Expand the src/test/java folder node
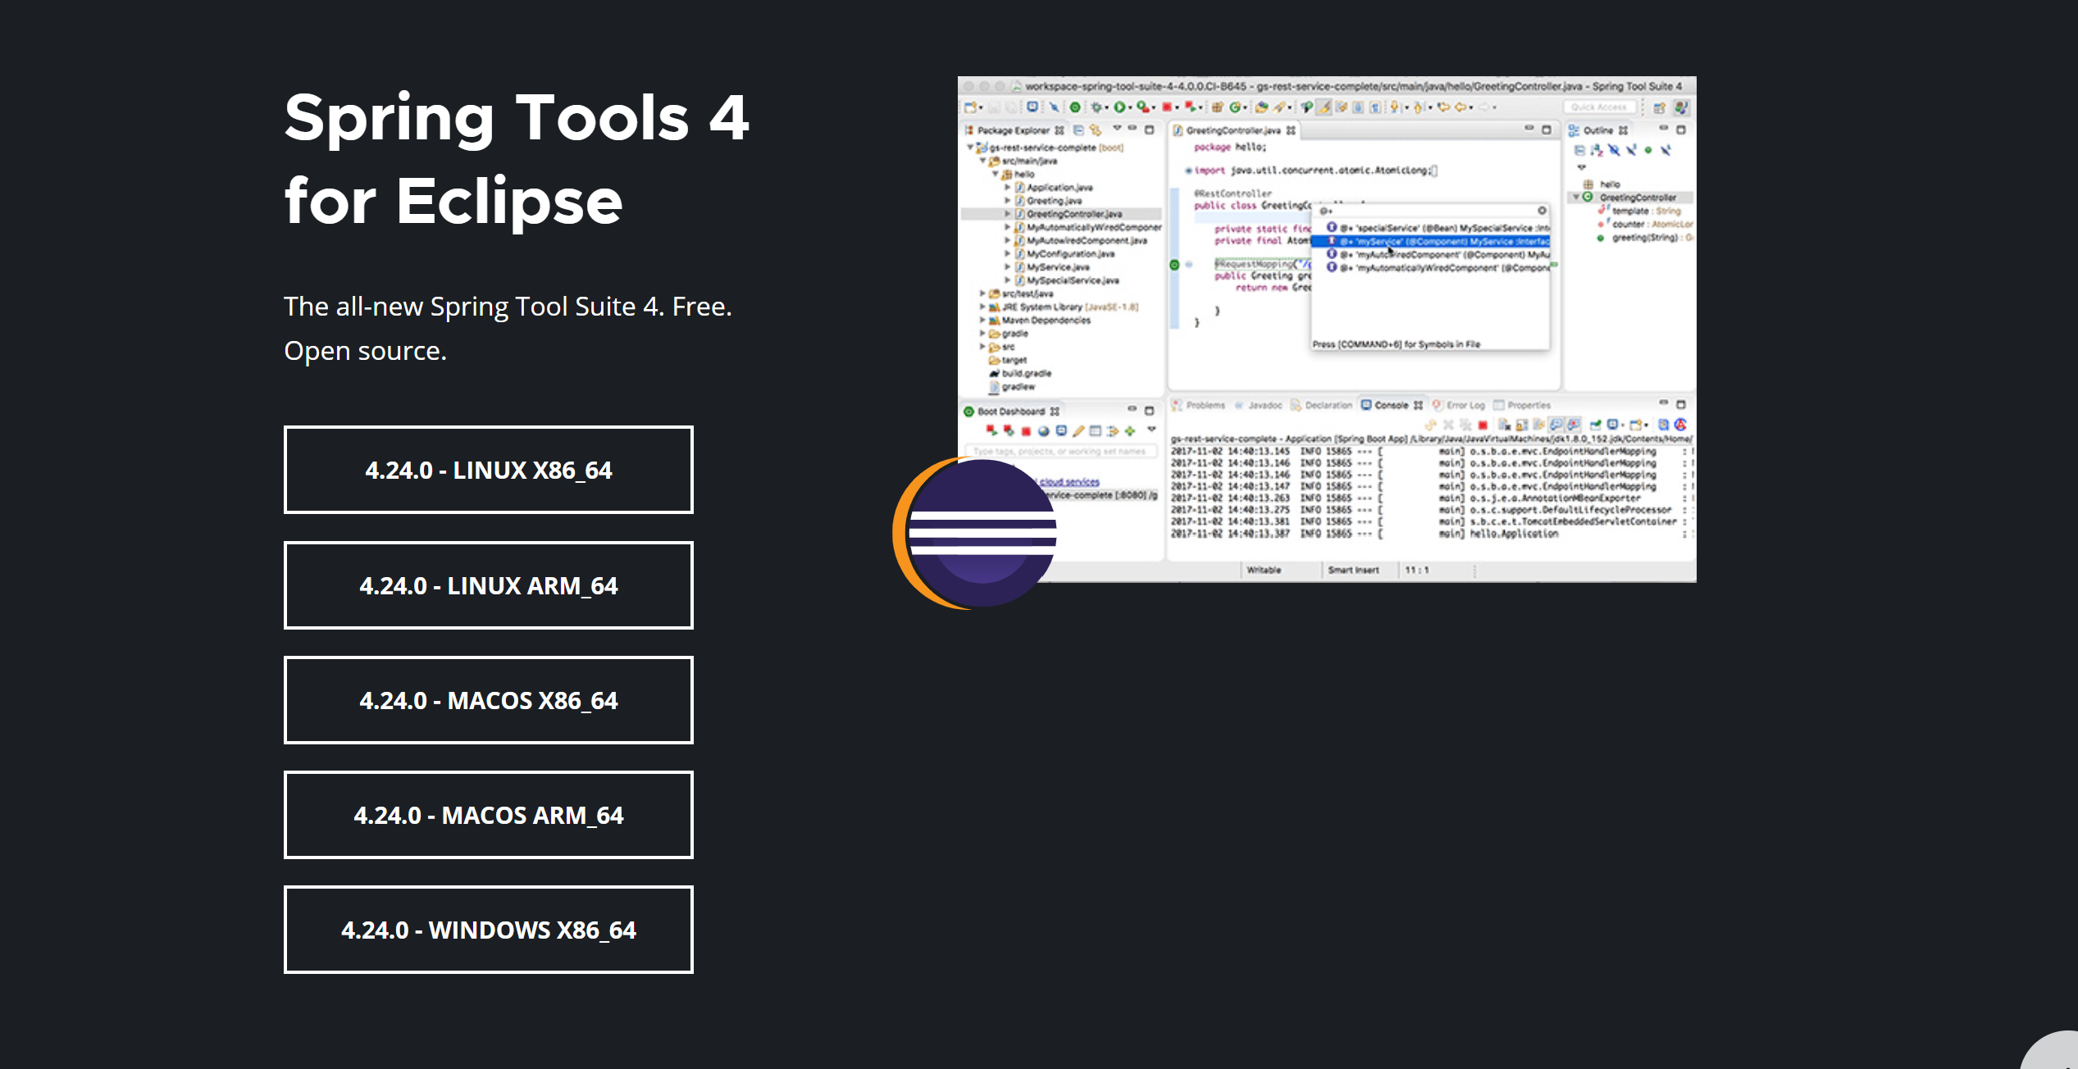 click(982, 293)
